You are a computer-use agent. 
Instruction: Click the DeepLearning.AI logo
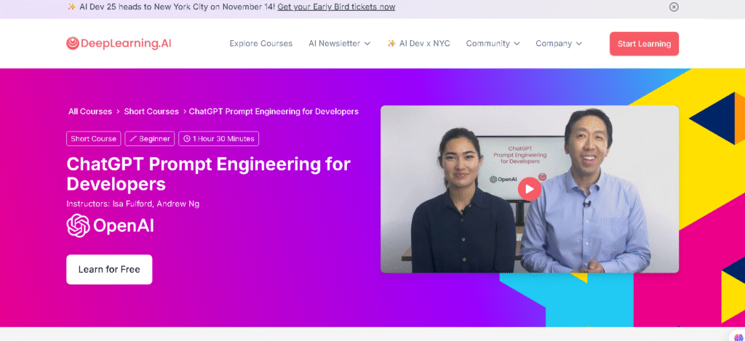(119, 44)
